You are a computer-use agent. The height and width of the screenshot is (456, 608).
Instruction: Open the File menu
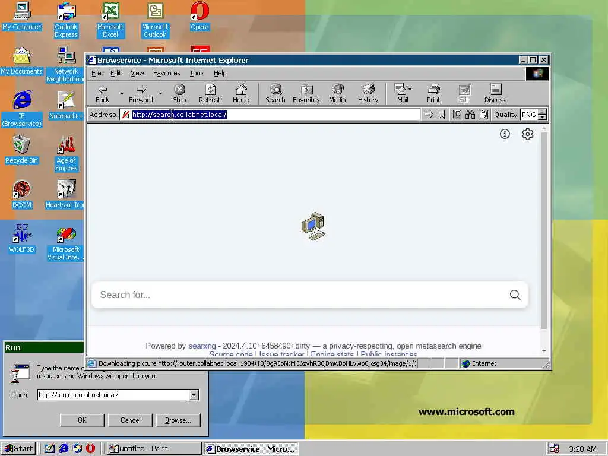coord(96,73)
